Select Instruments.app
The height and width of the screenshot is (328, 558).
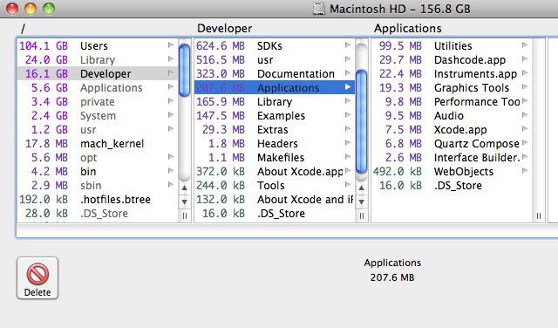[x=452, y=73]
